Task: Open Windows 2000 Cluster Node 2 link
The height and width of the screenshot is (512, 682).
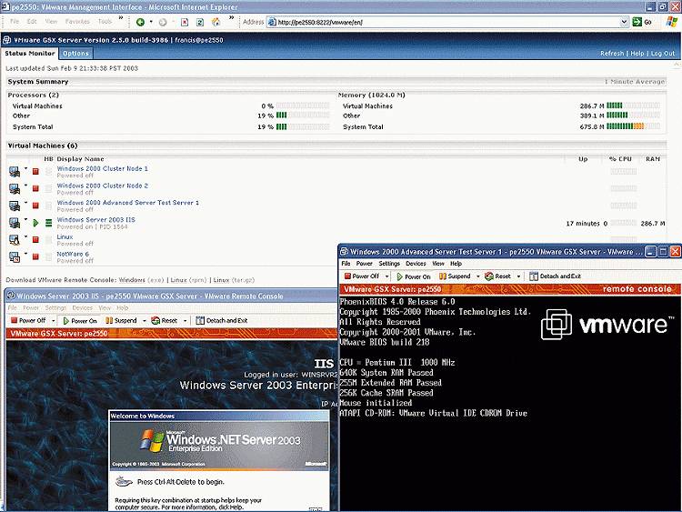Action: (x=102, y=186)
